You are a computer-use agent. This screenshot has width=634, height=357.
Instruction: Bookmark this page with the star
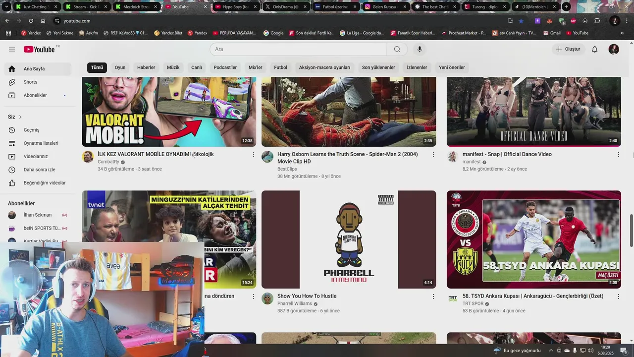521,21
